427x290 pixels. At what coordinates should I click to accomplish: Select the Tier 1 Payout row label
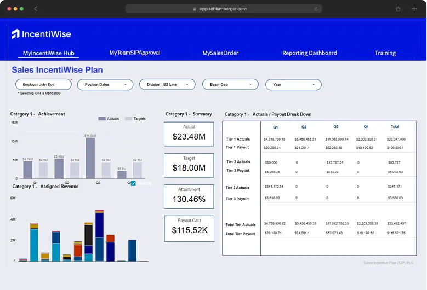[237, 147]
